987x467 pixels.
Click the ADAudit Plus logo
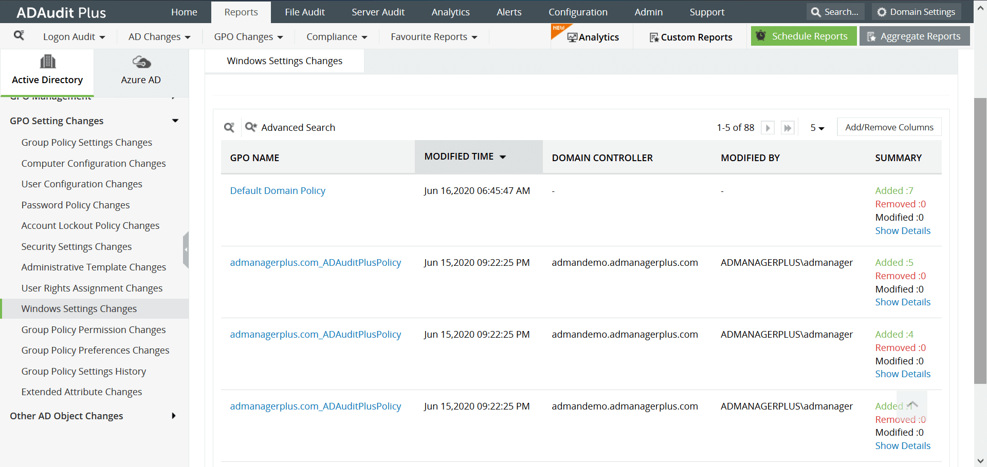(x=61, y=13)
